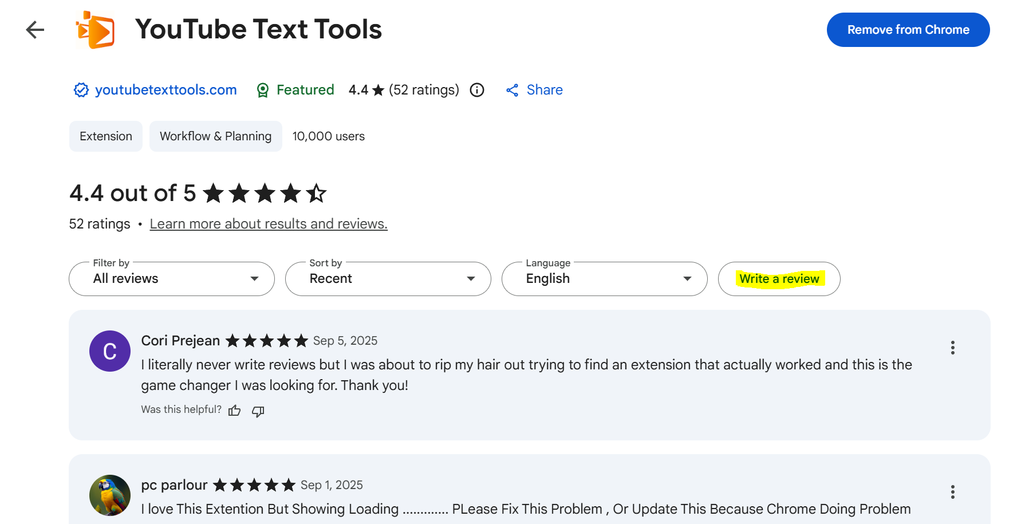Click Cori Prejean's avatar

pyautogui.click(x=109, y=351)
